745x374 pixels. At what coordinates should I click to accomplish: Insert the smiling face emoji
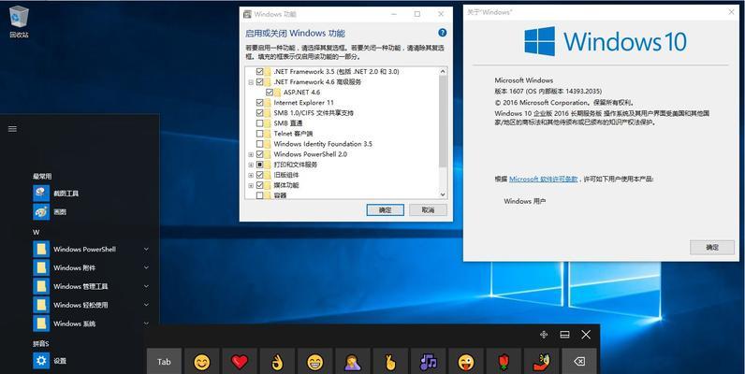(202, 362)
